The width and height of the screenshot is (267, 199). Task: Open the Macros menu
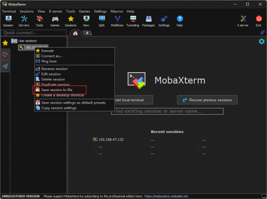pos(117,11)
